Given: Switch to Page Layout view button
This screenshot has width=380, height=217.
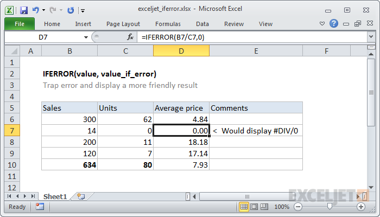Looking at the screenshot, I should 254,207.
